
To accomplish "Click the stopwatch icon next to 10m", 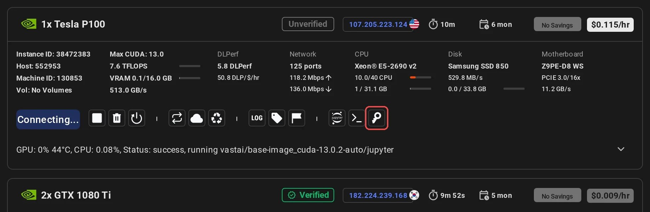I will coord(433,24).
